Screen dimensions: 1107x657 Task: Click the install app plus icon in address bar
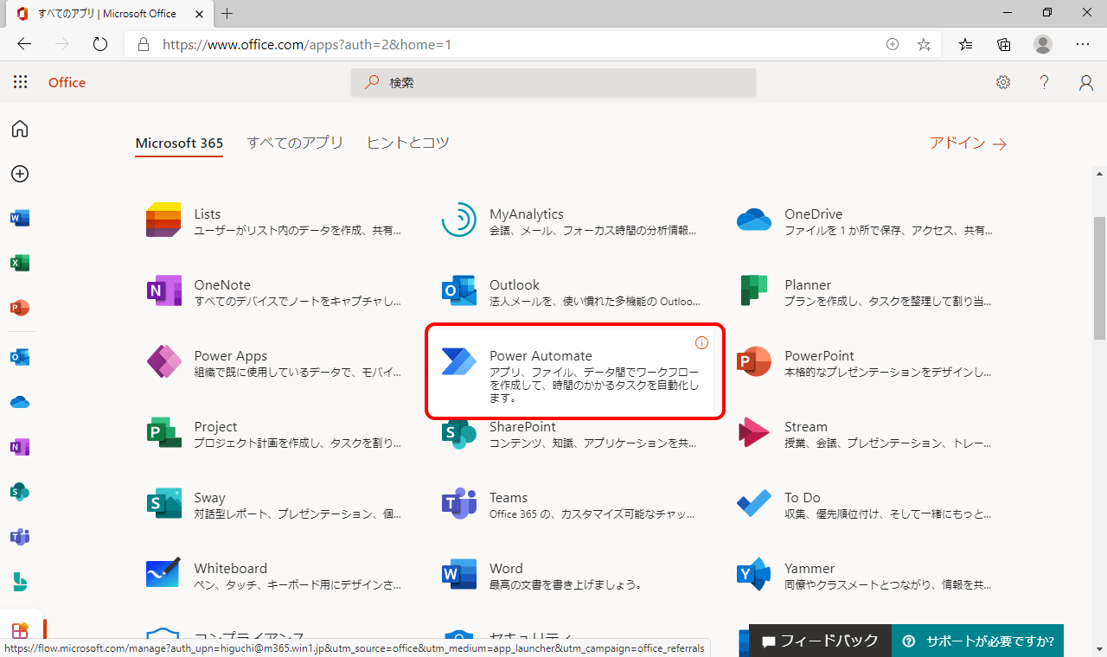point(893,44)
